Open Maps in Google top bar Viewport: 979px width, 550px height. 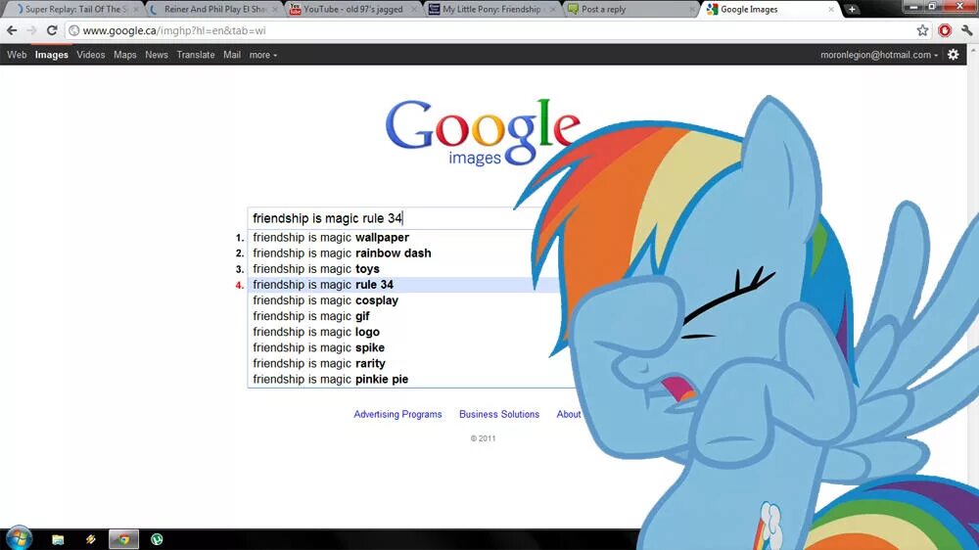click(125, 55)
